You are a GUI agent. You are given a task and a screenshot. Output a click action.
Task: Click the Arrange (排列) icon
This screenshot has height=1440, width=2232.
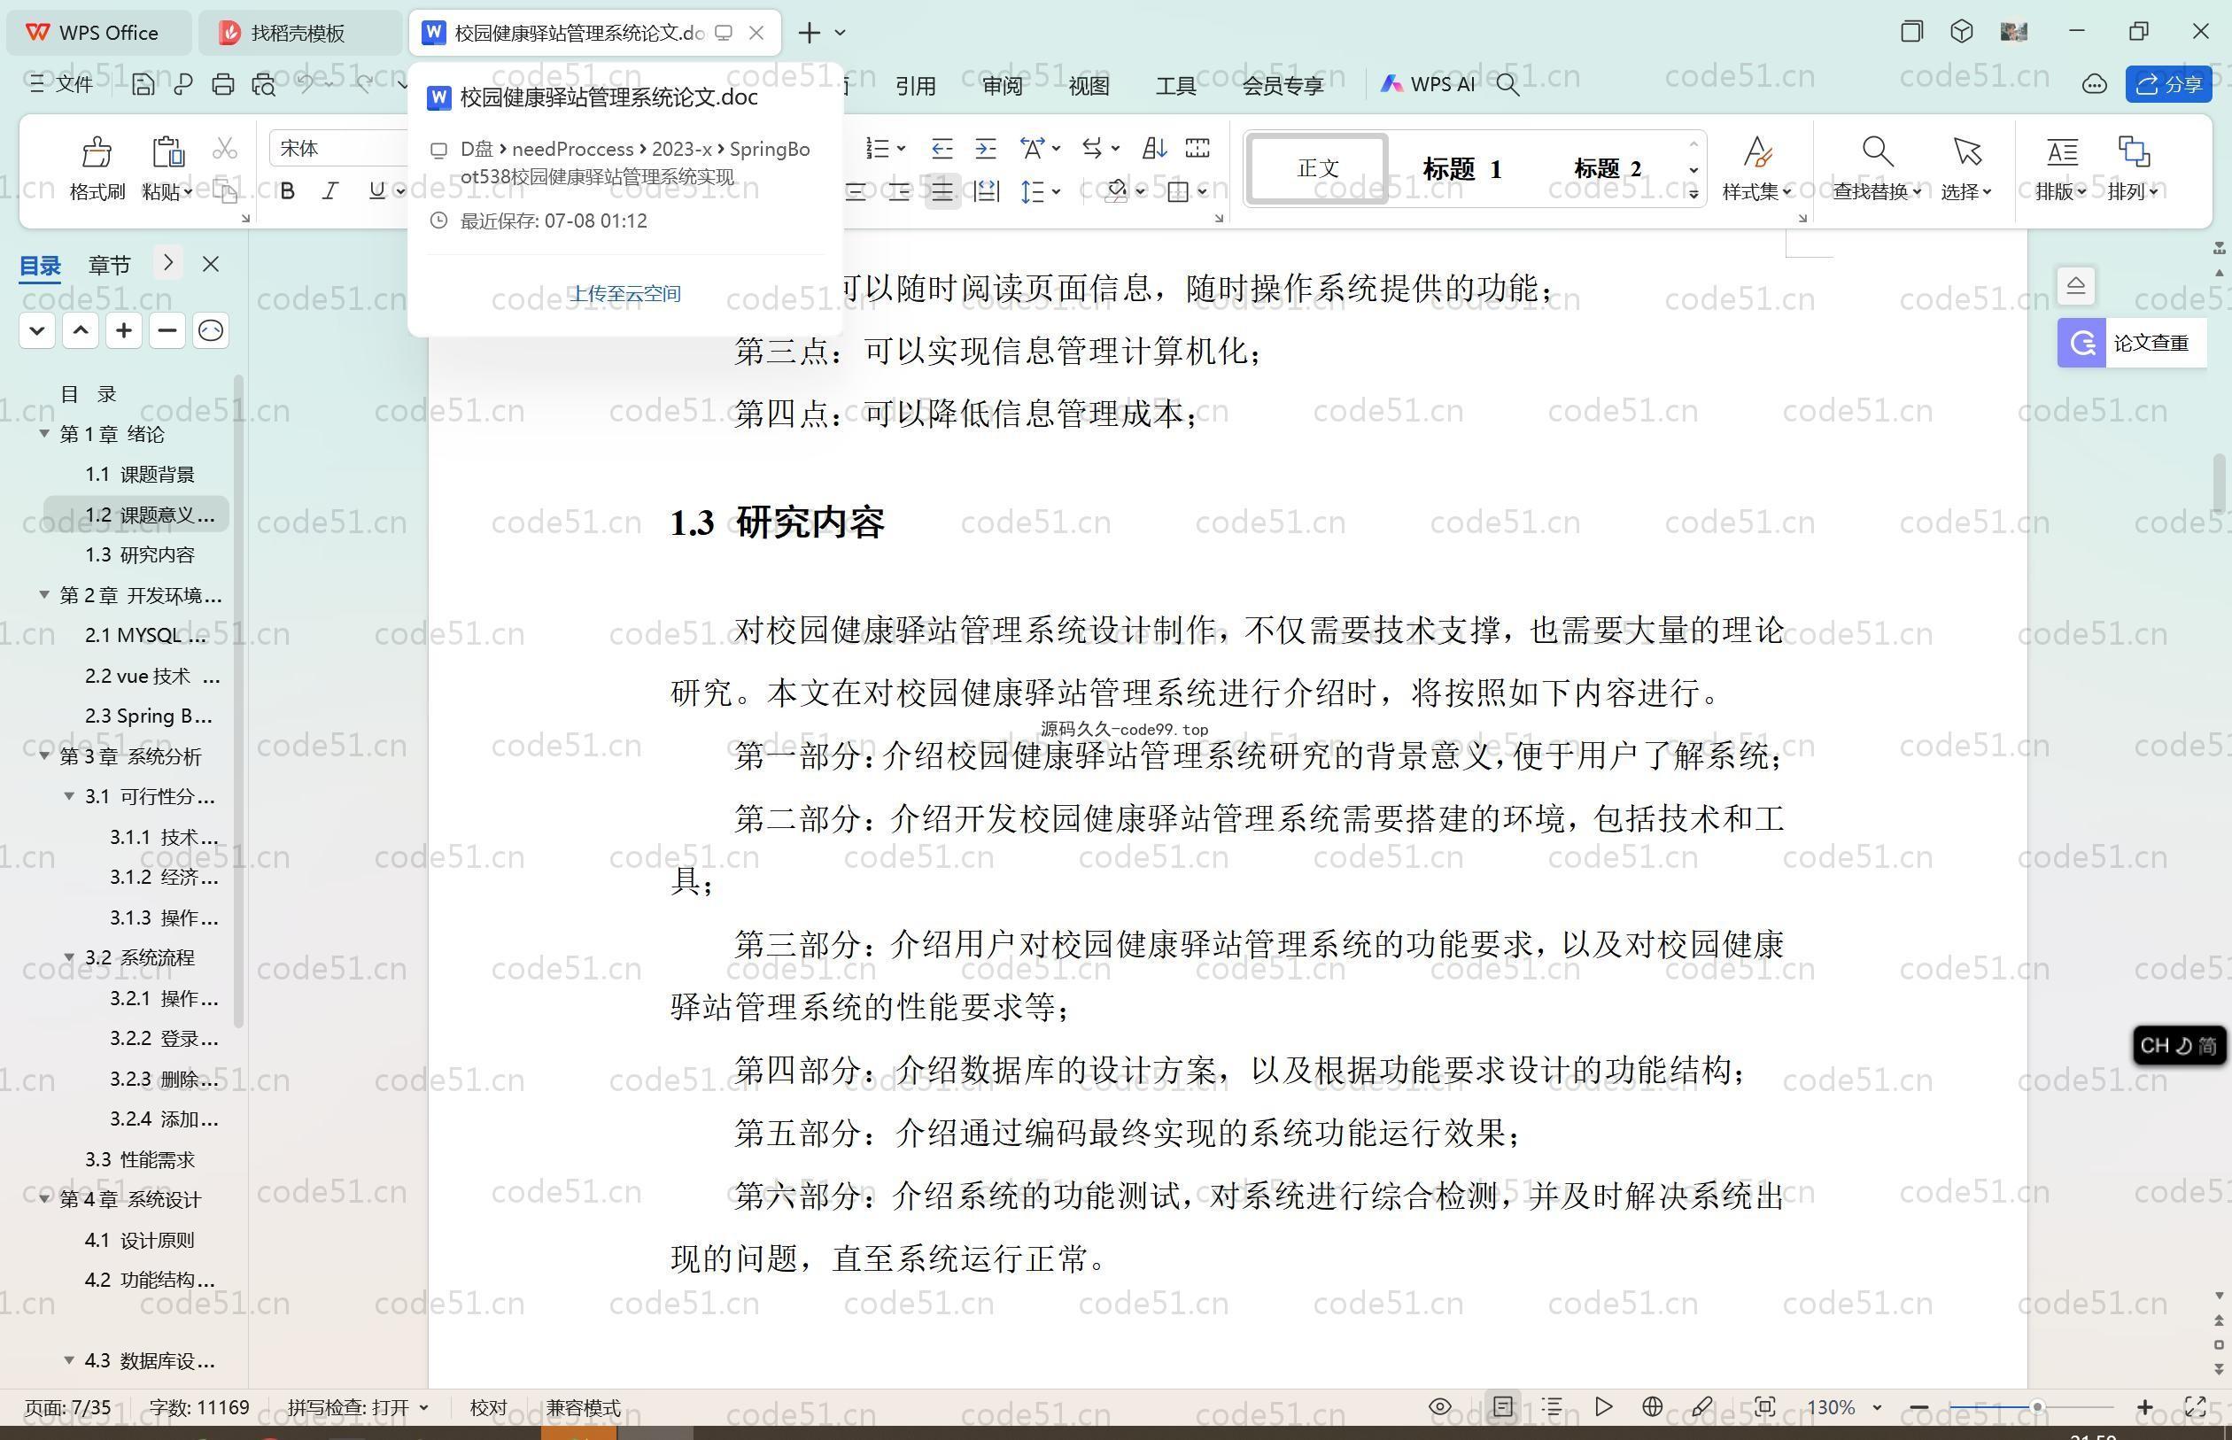point(2133,151)
